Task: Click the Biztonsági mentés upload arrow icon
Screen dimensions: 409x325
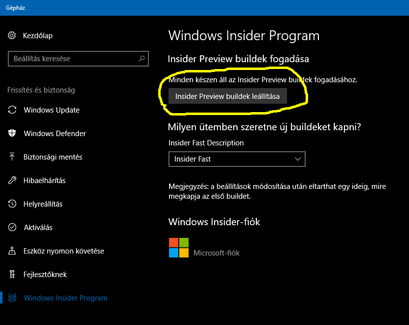Action: [12, 157]
